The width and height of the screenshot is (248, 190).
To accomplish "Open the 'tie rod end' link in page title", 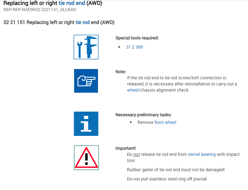I will (74, 3).
